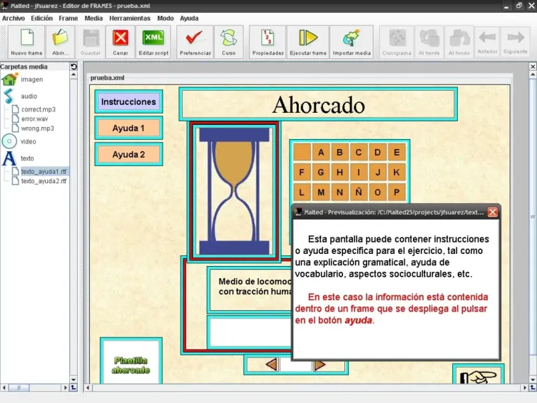
Task: Open the Media menu
Action: tap(93, 18)
